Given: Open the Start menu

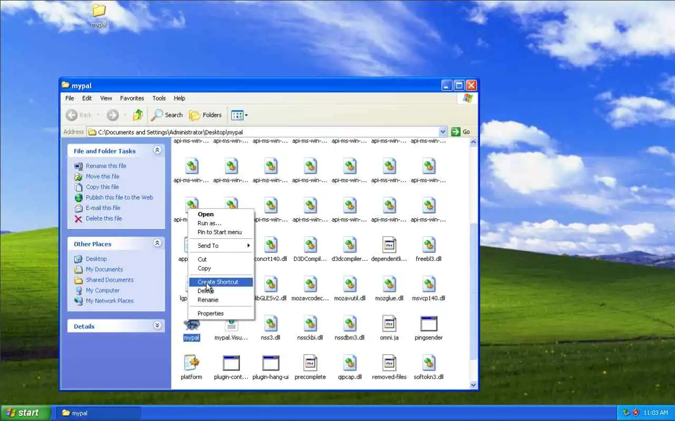Looking at the screenshot, I should [x=26, y=413].
